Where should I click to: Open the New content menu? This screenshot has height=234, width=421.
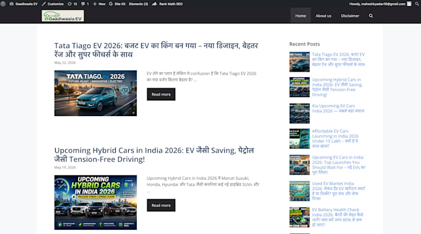coord(99,4)
